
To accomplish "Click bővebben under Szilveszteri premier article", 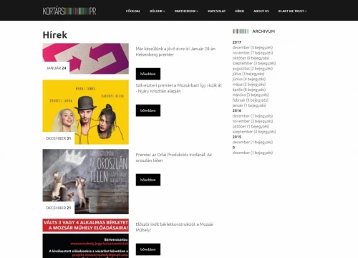I will [148, 110].
